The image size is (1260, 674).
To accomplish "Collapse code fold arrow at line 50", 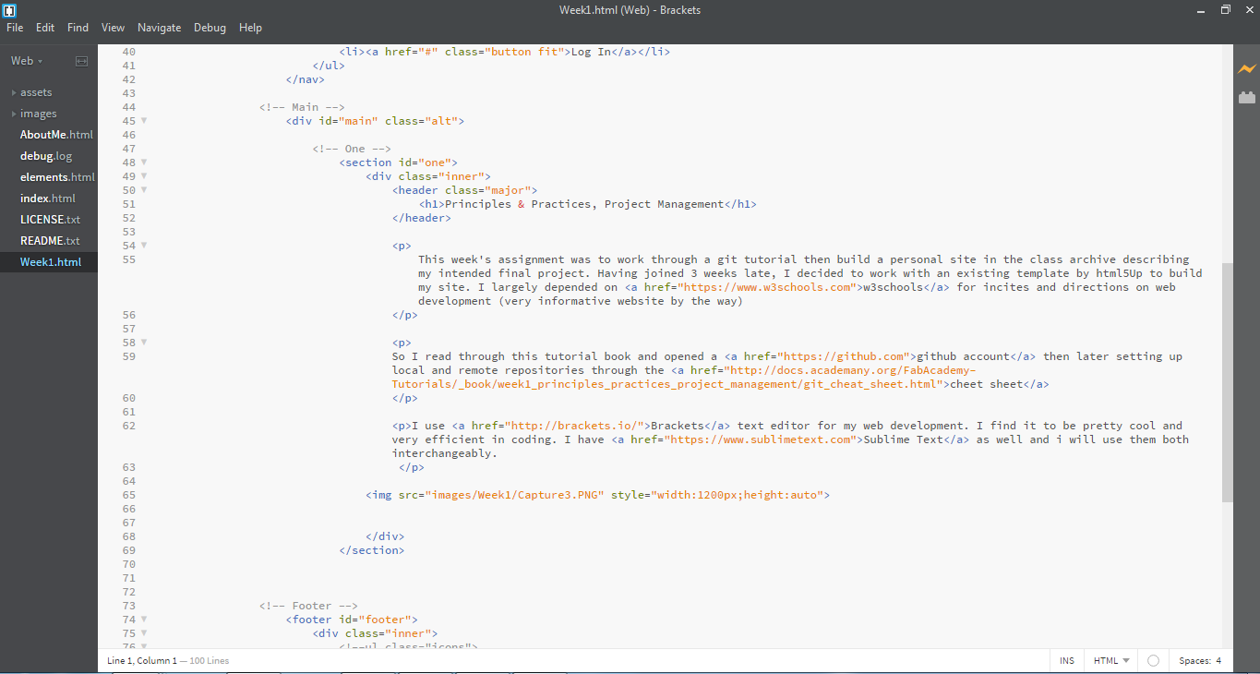I will tap(144, 190).
